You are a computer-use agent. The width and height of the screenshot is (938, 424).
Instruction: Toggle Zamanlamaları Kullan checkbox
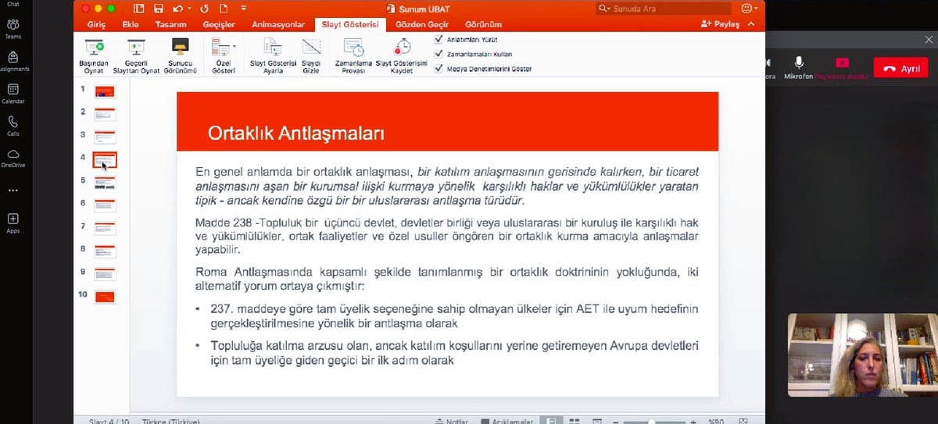click(439, 54)
